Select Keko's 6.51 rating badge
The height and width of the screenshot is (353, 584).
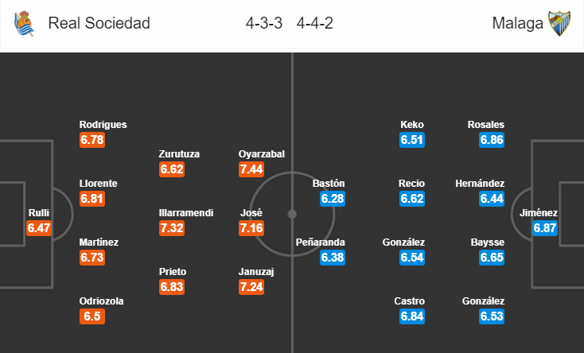(412, 140)
